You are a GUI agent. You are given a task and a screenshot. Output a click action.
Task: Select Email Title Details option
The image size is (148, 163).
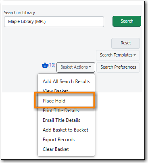click(61, 120)
